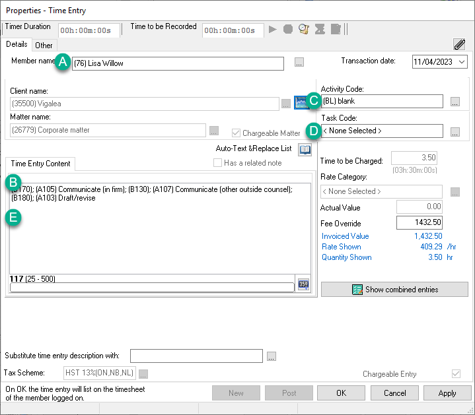This screenshot has width=475, height=415.
Task: Browse matters via ellipsis beside Matter name
Action: pyautogui.click(x=214, y=131)
